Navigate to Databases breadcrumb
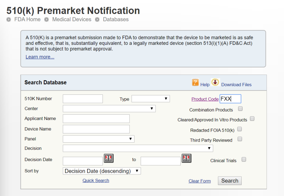Screen dimensions: 284x196 pyautogui.click(x=116, y=19)
